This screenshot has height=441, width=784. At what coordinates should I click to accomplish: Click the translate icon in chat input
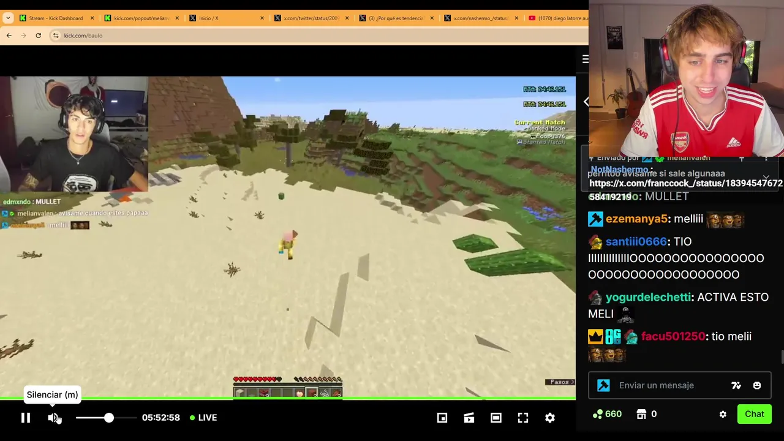point(736,385)
